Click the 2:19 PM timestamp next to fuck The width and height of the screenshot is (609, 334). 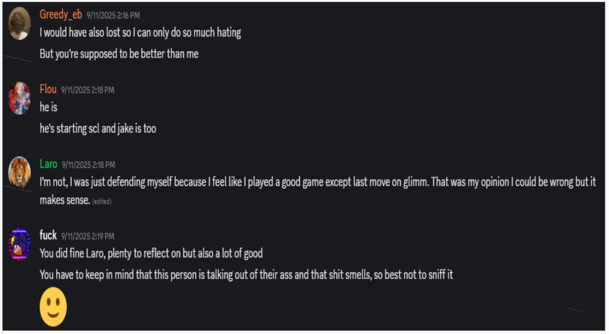point(87,235)
